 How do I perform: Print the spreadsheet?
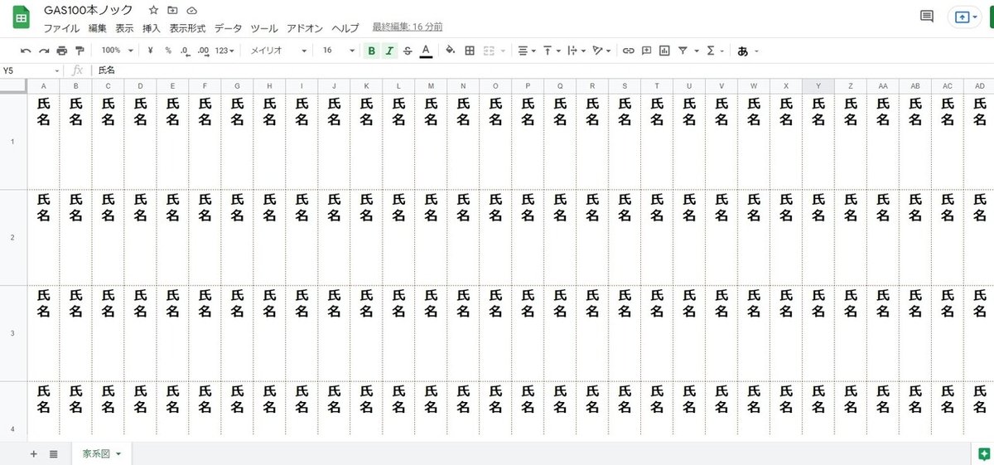coord(62,51)
